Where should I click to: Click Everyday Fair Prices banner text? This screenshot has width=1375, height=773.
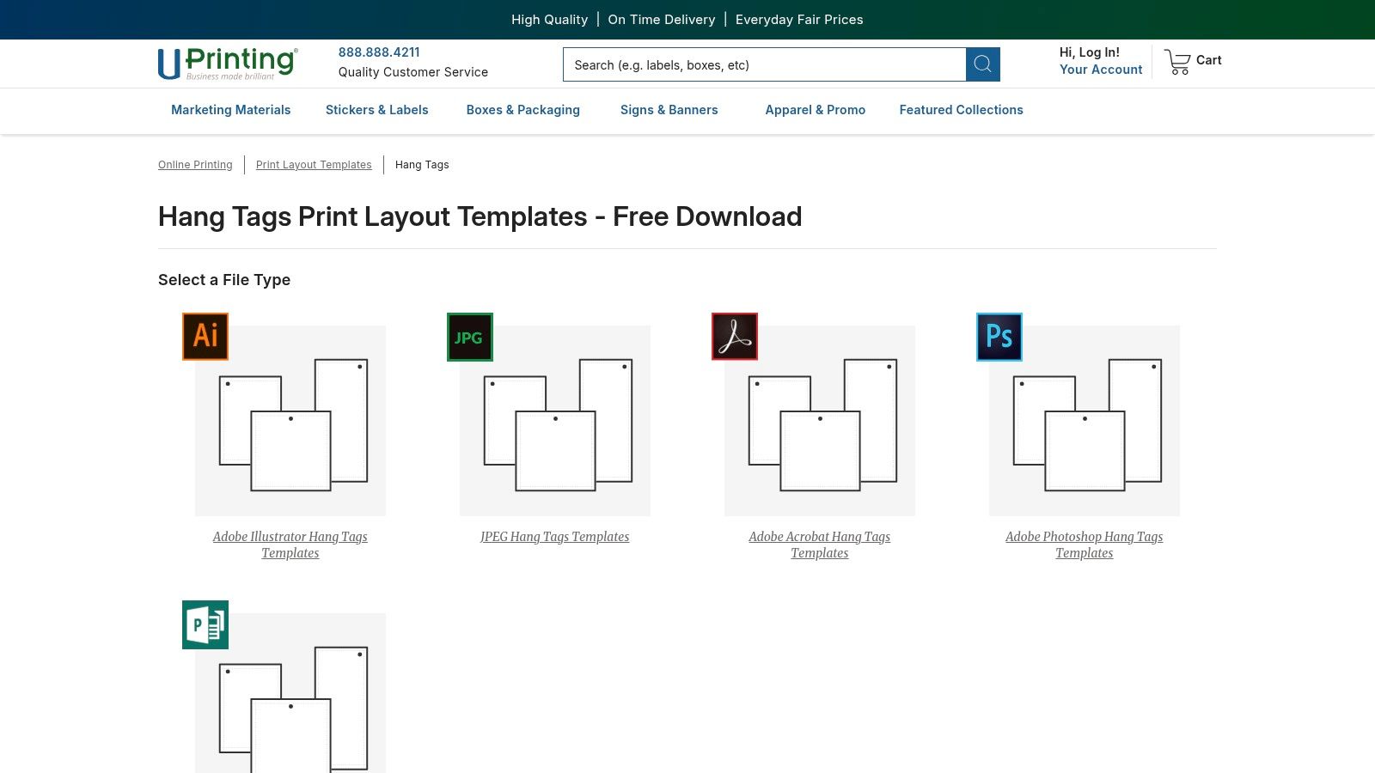pyautogui.click(x=799, y=20)
